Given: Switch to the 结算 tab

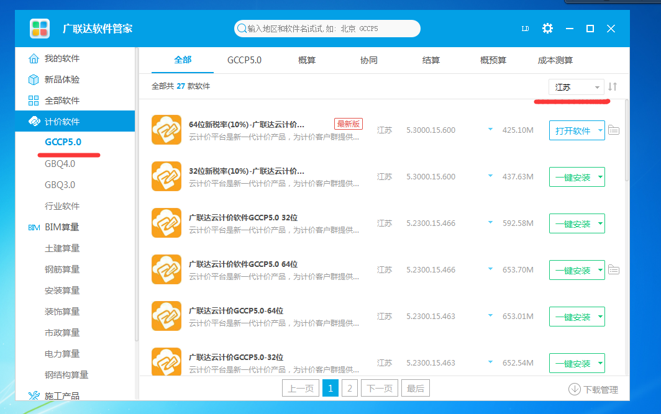Looking at the screenshot, I should coord(431,60).
